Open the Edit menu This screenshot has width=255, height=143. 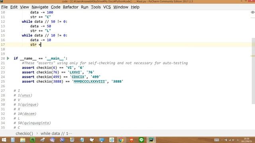tap(14, 7)
